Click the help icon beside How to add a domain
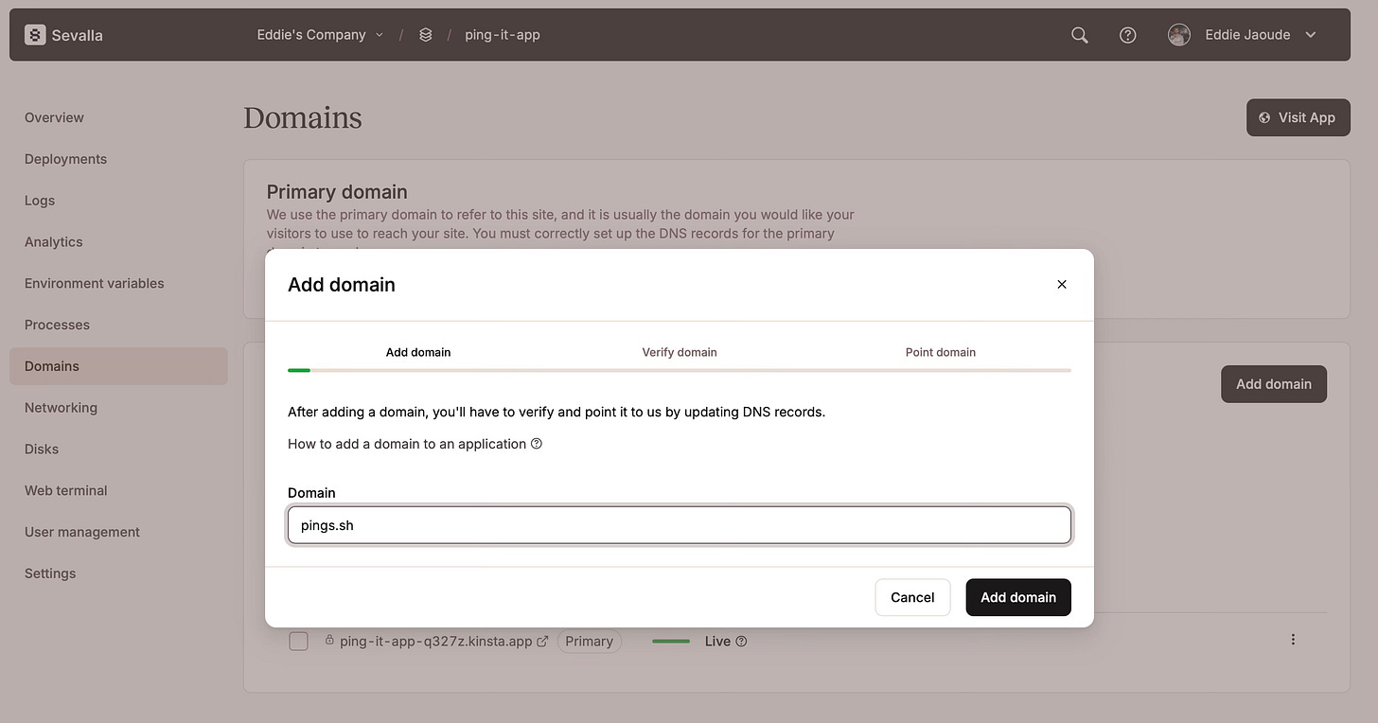 tap(537, 444)
